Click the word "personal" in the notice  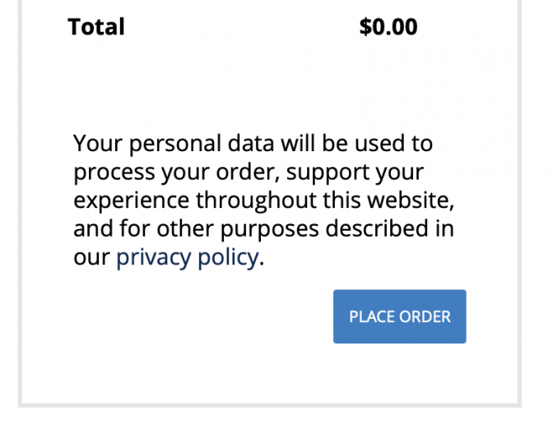[x=172, y=145]
